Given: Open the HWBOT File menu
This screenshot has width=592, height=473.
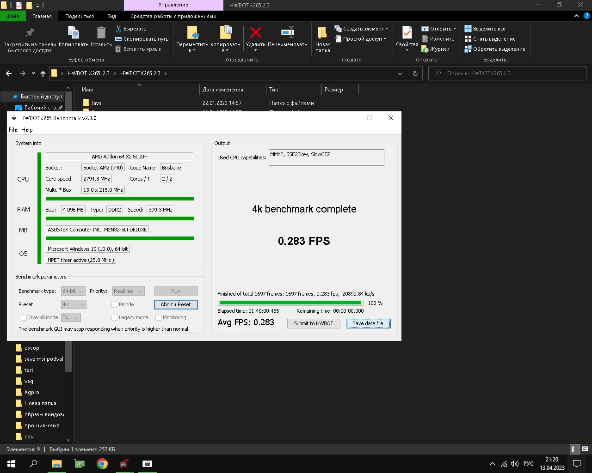Looking at the screenshot, I should tap(13, 130).
